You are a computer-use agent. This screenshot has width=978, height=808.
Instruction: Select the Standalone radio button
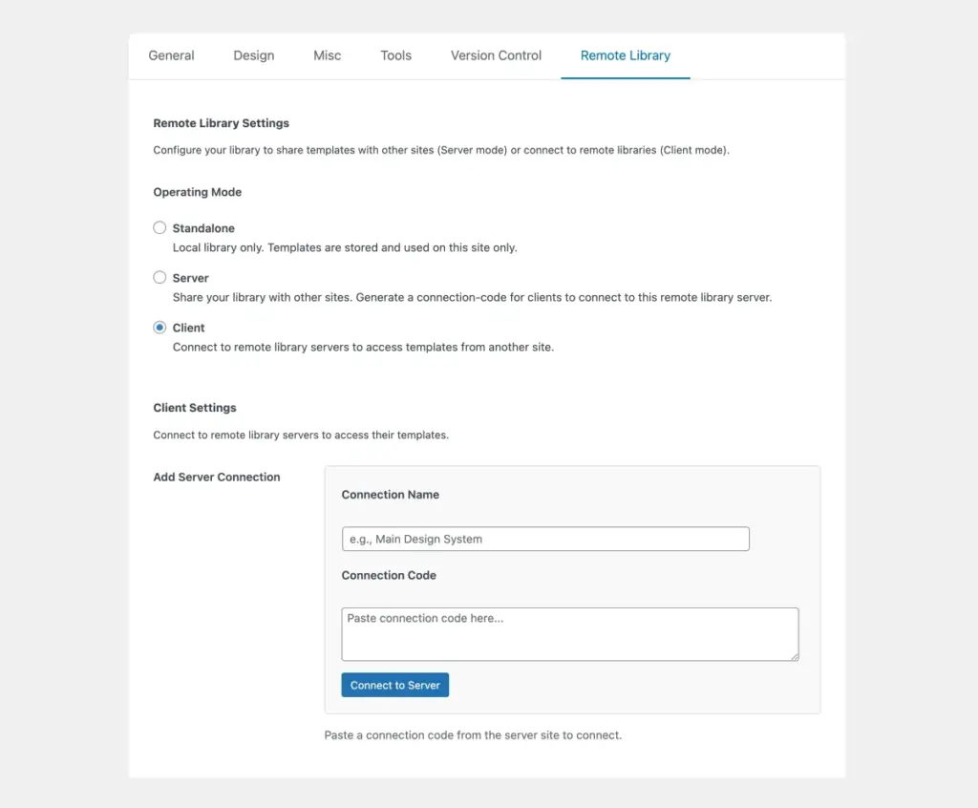pos(160,228)
